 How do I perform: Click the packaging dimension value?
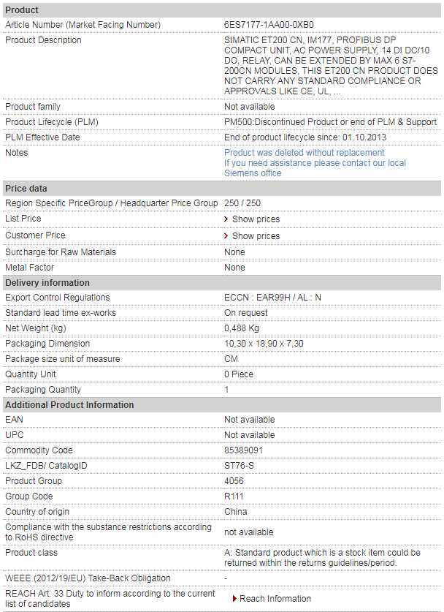(264, 344)
